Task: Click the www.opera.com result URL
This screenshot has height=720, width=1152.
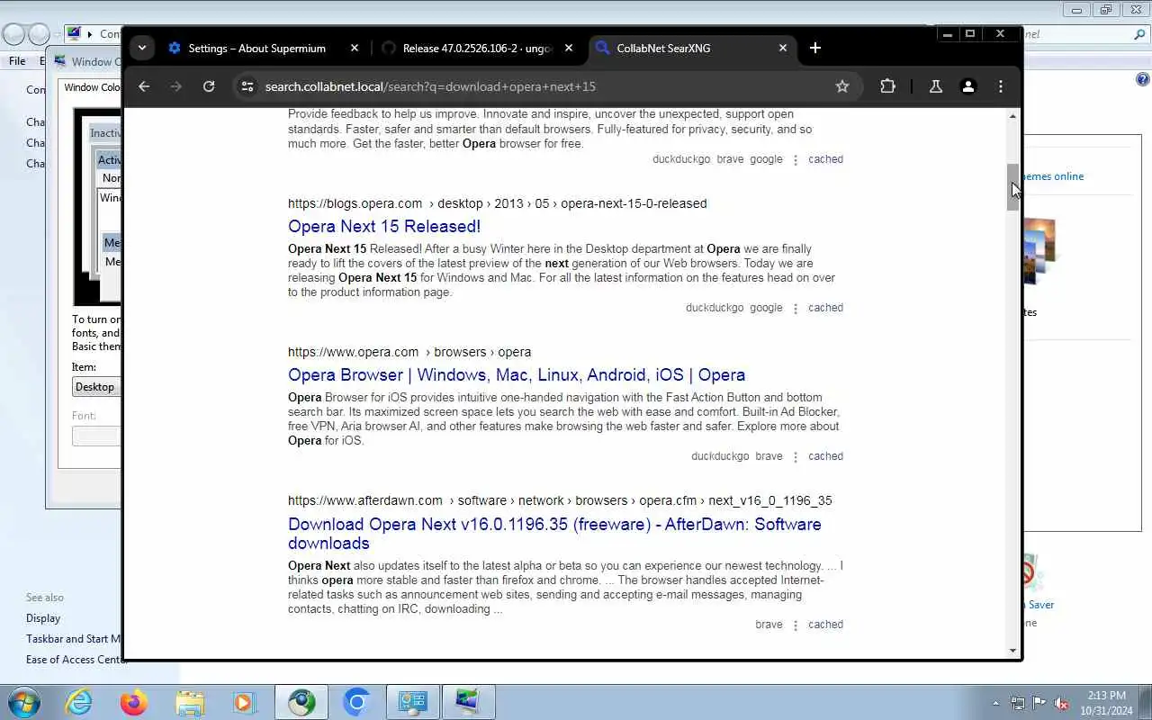Action: point(409,352)
